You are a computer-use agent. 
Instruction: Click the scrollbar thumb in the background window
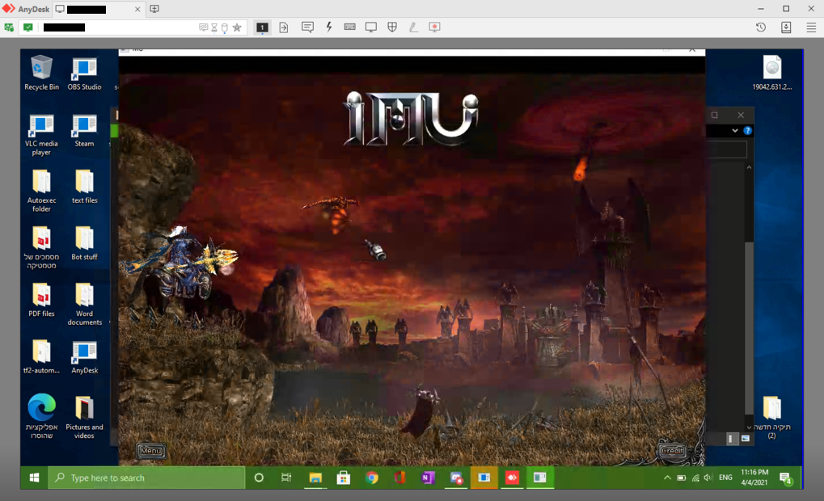(x=749, y=328)
